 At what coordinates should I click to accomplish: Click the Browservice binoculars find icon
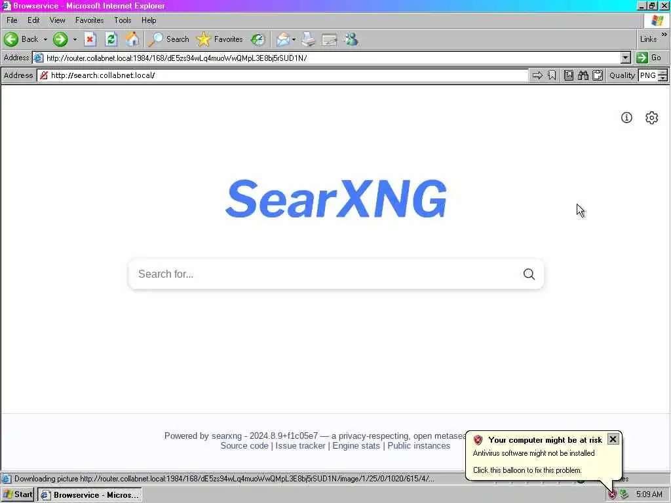tap(583, 76)
